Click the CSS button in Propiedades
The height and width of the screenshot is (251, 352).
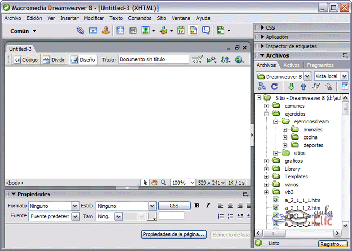[174, 205]
